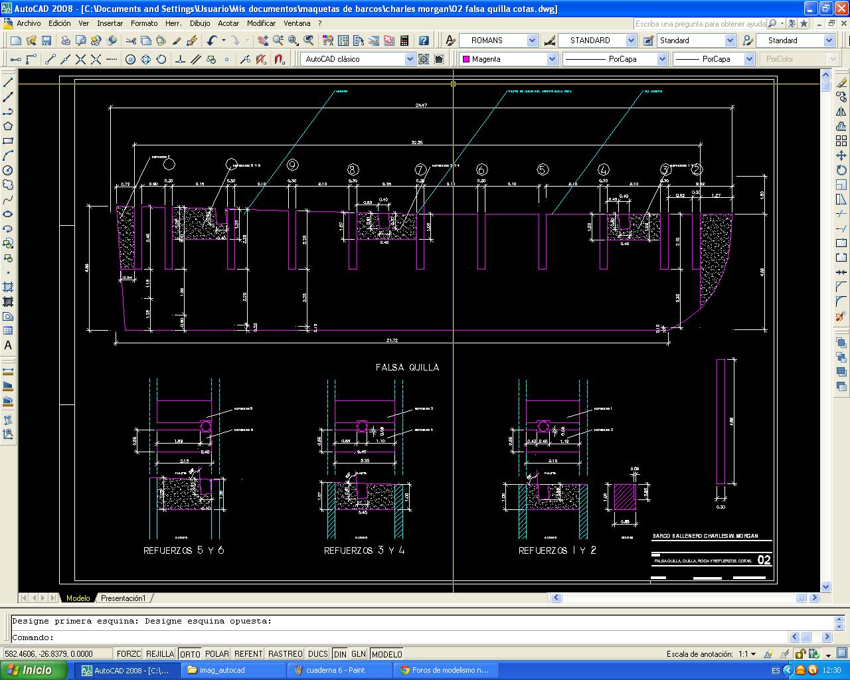Image resolution: width=850 pixels, height=680 pixels.
Task: Switch to the Presentación1 layout tab
Action: click(123, 598)
